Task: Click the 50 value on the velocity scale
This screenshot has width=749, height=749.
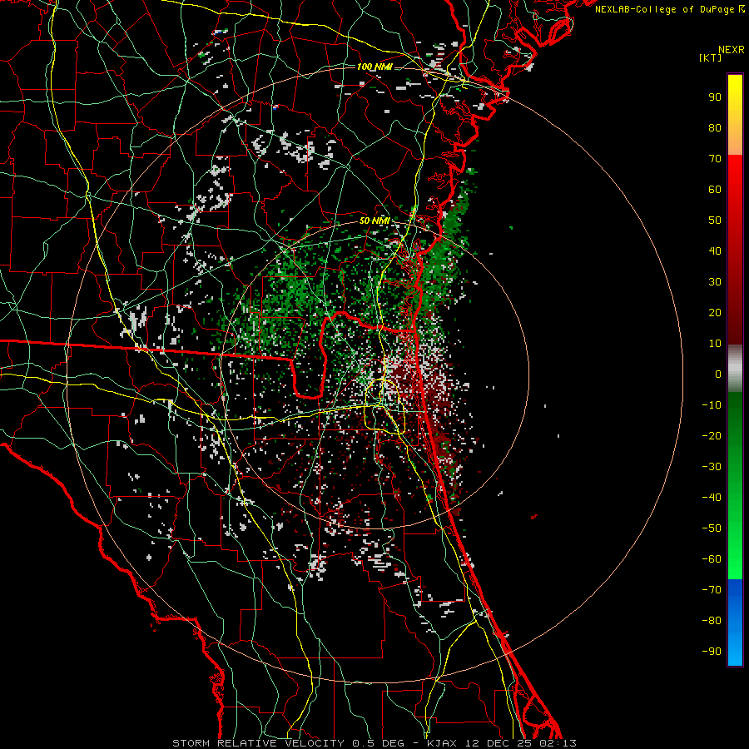Action: tap(715, 221)
